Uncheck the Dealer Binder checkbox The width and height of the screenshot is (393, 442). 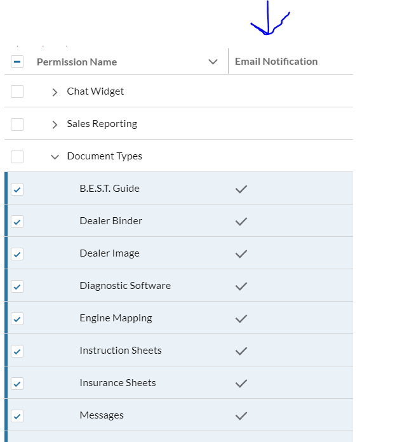pyautogui.click(x=17, y=222)
